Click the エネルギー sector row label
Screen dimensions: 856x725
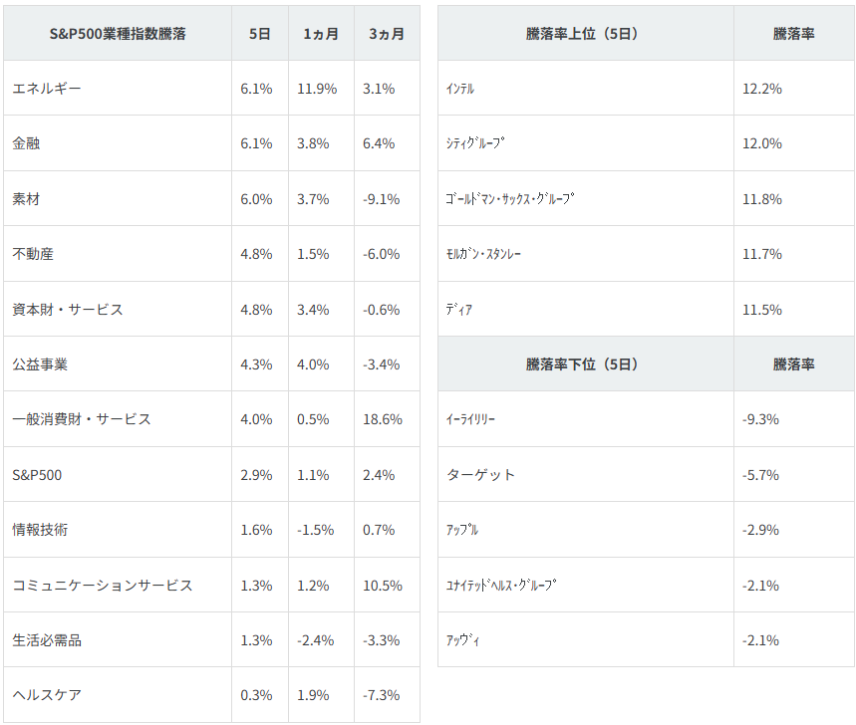(x=46, y=89)
